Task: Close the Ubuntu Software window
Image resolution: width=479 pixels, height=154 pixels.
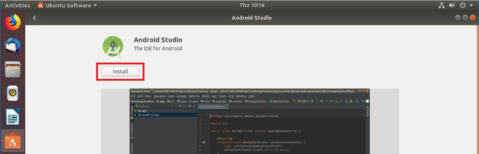Action: [473, 18]
